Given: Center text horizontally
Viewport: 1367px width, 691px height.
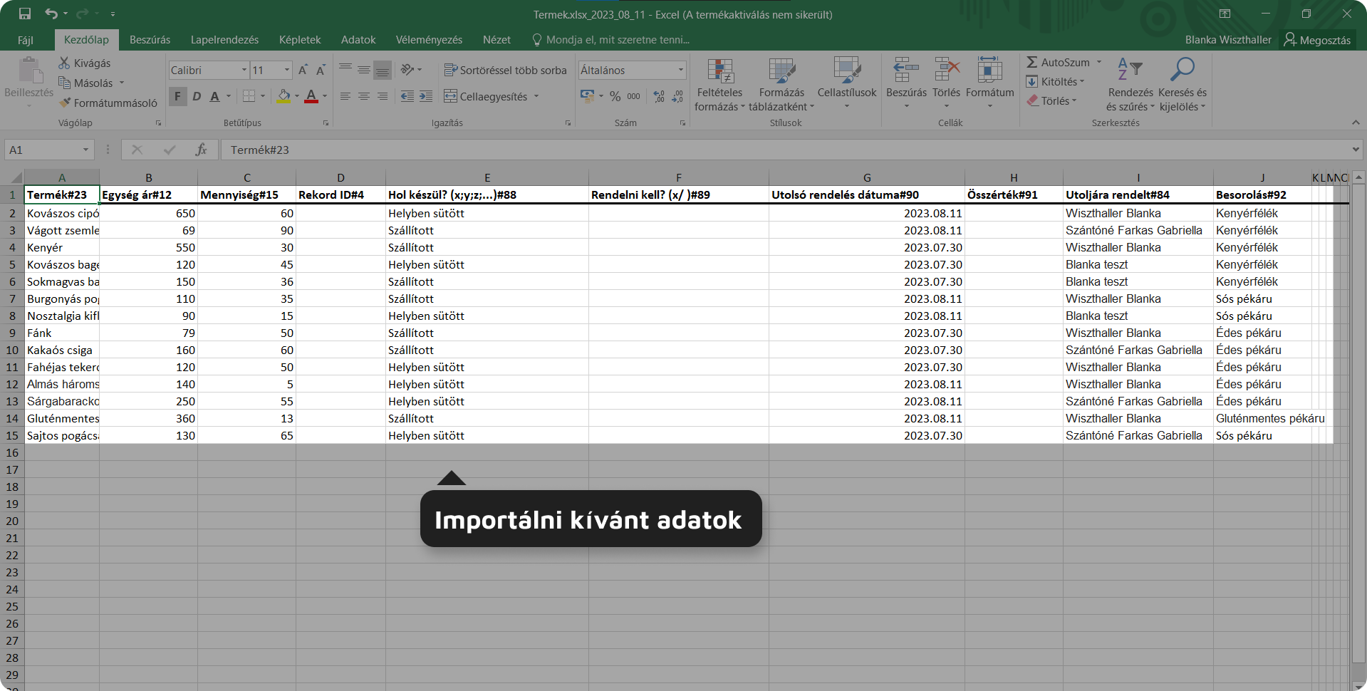Looking at the screenshot, I should point(364,96).
